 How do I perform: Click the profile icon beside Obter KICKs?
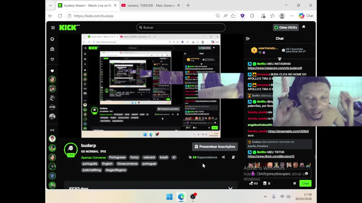304,27
